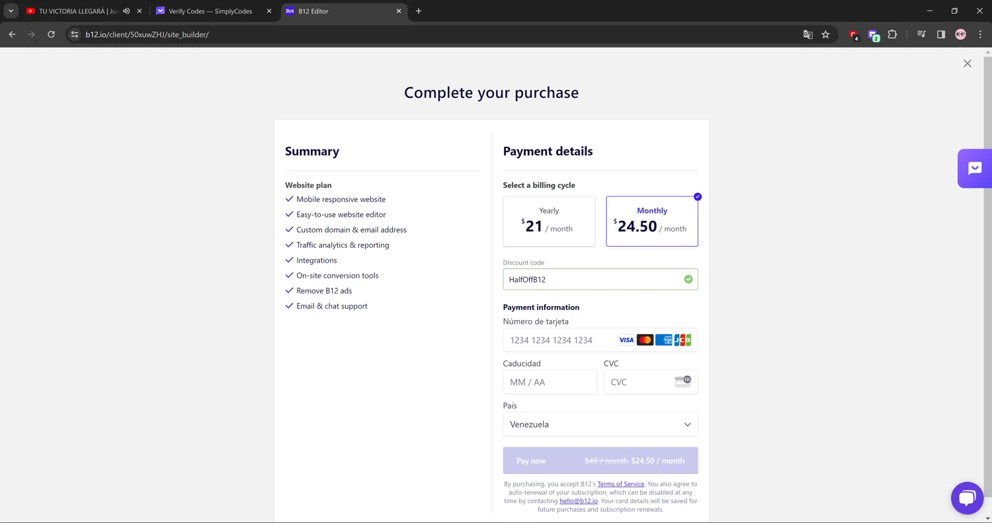The width and height of the screenshot is (992, 523).
Task: Close the B12 Editor tab
Action: click(x=399, y=11)
